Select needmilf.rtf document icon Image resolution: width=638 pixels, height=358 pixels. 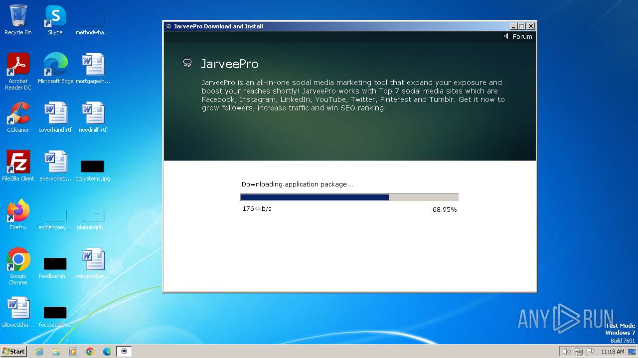[93, 117]
